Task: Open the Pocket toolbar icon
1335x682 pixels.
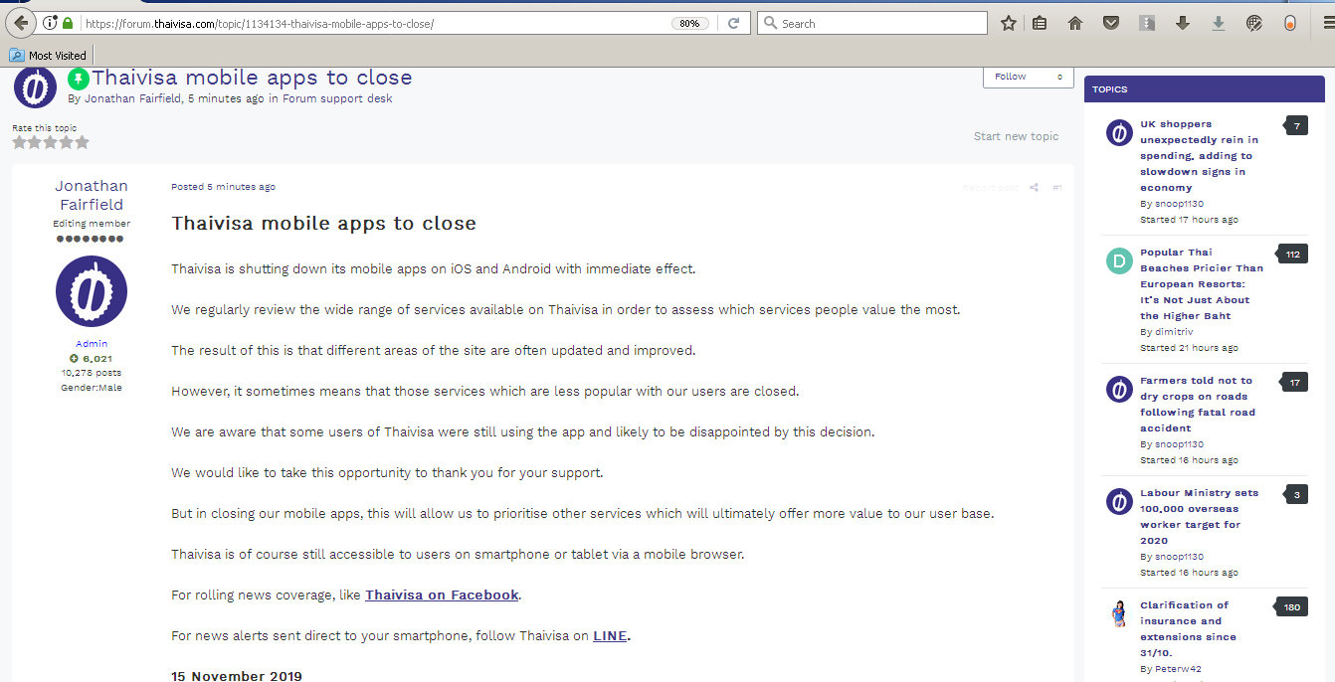Action: (x=1111, y=23)
